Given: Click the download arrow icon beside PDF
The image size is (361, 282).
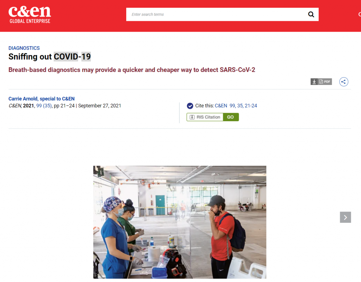Looking at the screenshot, I should (x=314, y=82).
